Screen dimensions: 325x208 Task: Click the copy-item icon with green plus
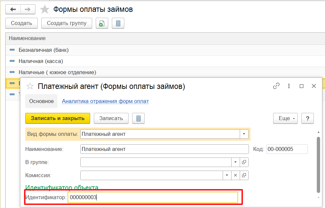tap(102, 23)
